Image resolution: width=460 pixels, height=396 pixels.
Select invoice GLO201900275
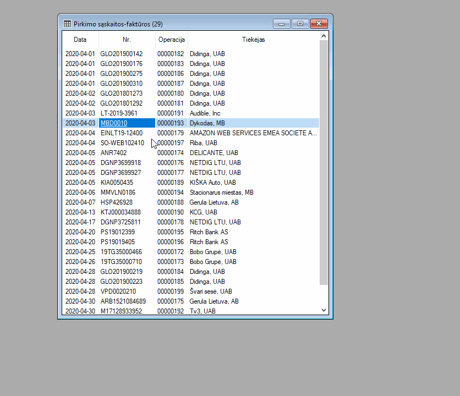click(122, 74)
